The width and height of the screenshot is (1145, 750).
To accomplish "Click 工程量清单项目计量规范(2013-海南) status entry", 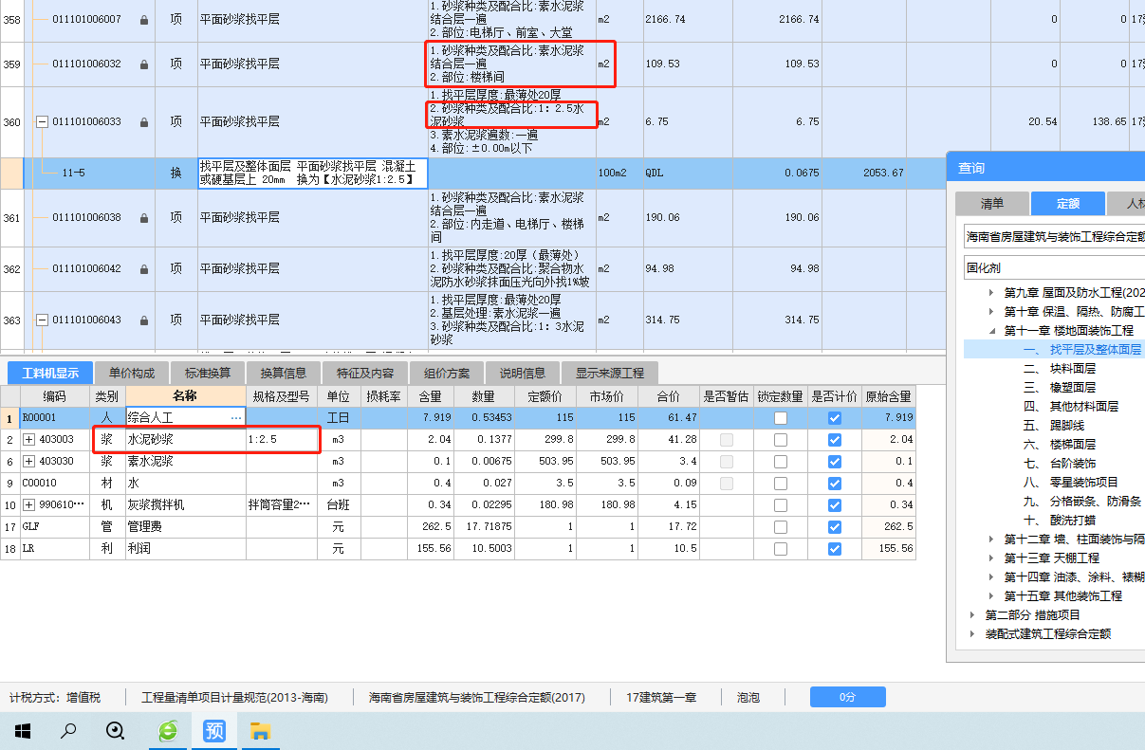I will (234, 698).
